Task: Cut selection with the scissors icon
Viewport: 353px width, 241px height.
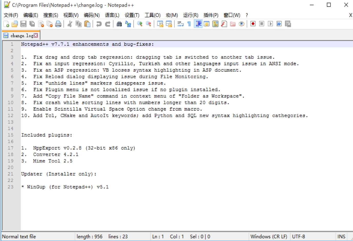Action: pos(70,24)
